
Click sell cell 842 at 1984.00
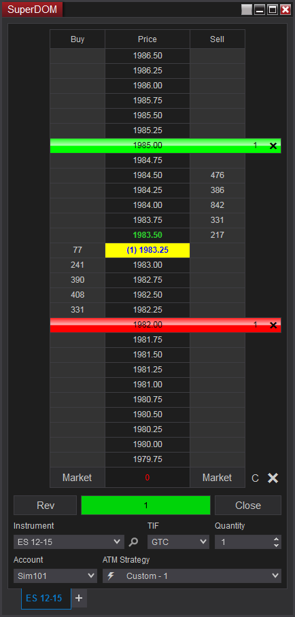[218, 205]
